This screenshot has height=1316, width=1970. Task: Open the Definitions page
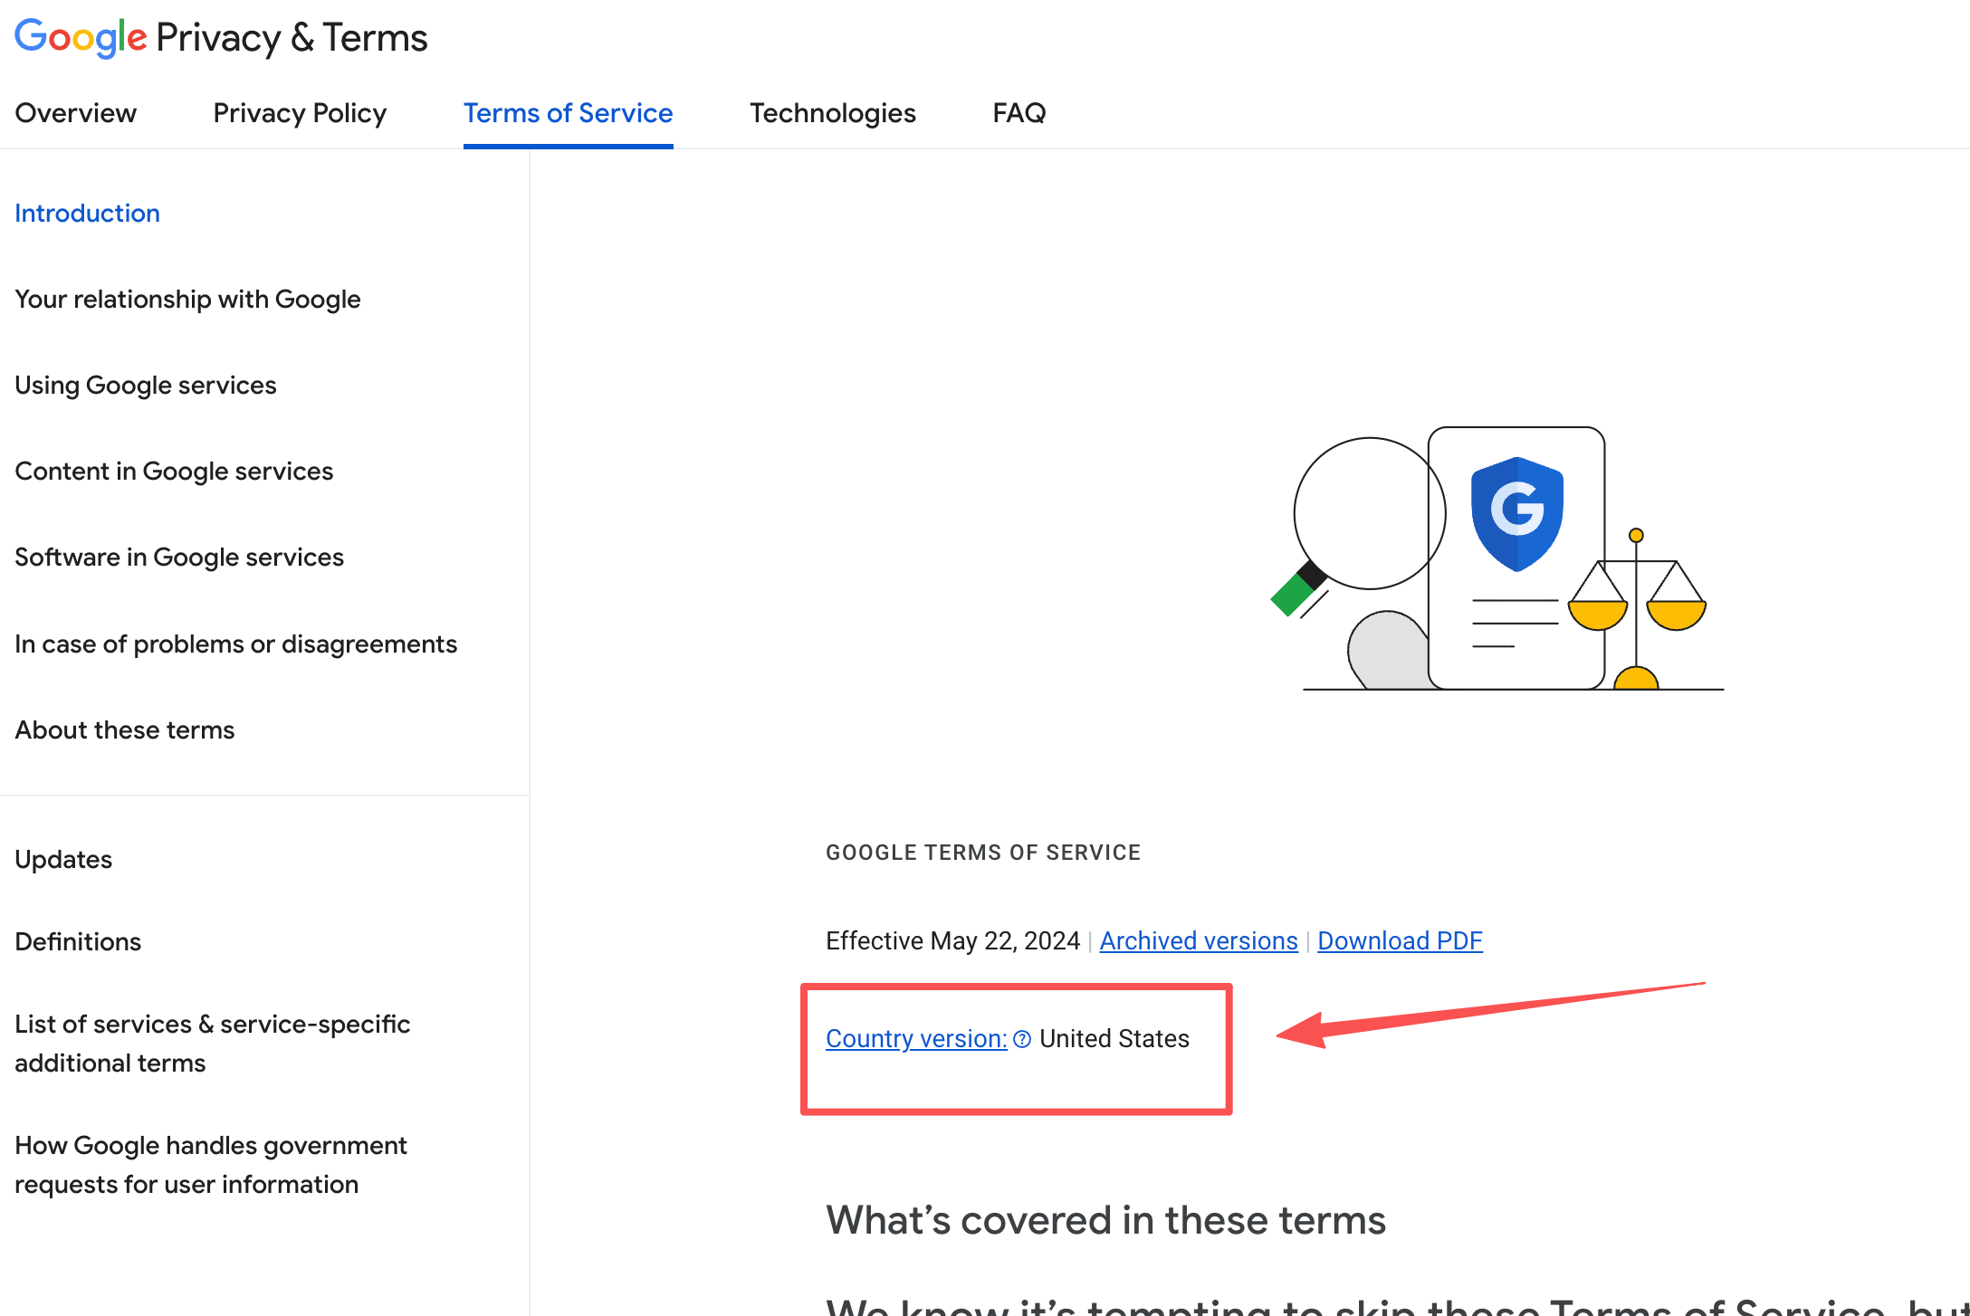[78, 942]
